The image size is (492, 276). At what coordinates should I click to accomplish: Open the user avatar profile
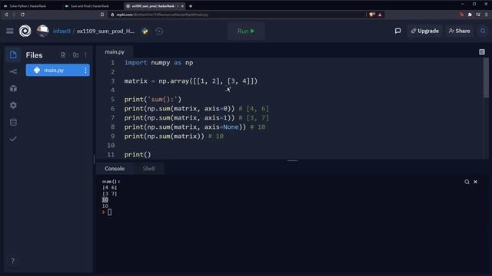[43, 31]
